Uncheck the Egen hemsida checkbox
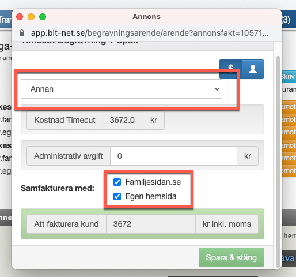This screenshot has width=296, height=277. pyautogui.click(x=117, y=197)
